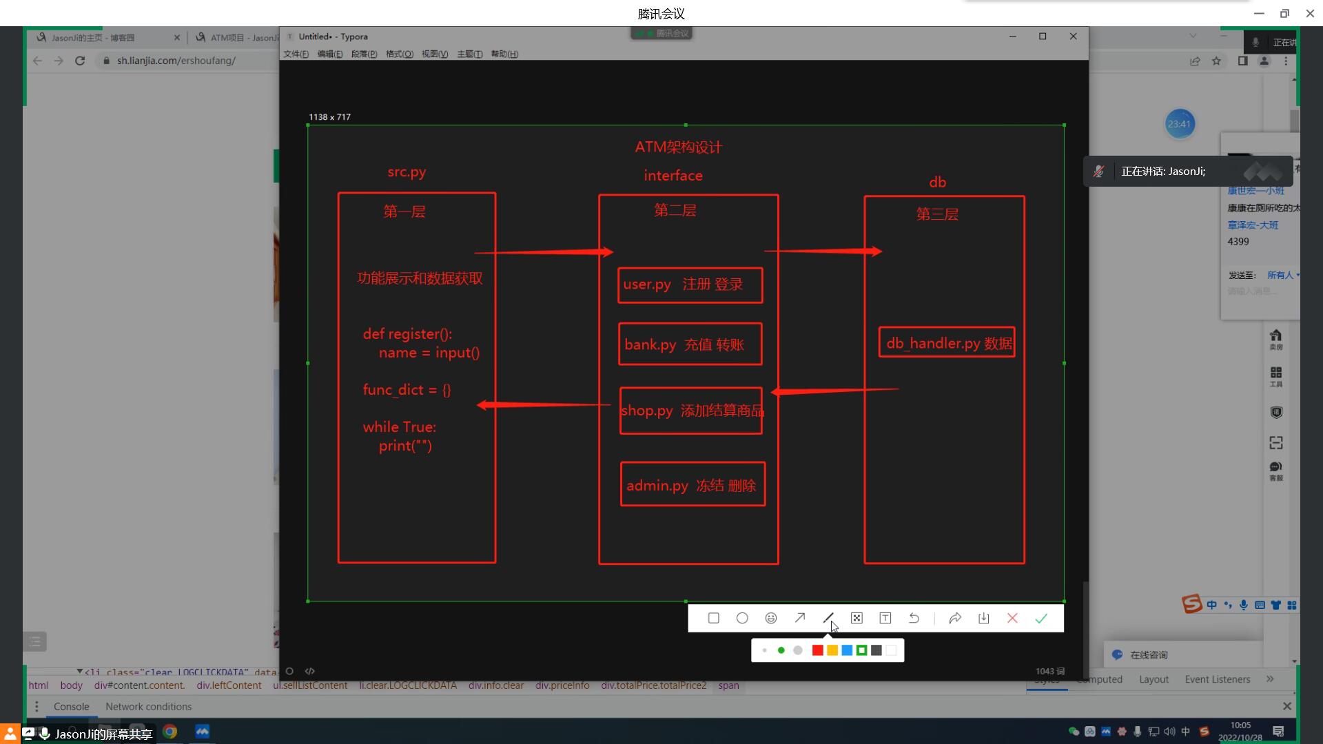
Task: Select span in DevTools breadcrumb
Action: click(728, 685)
